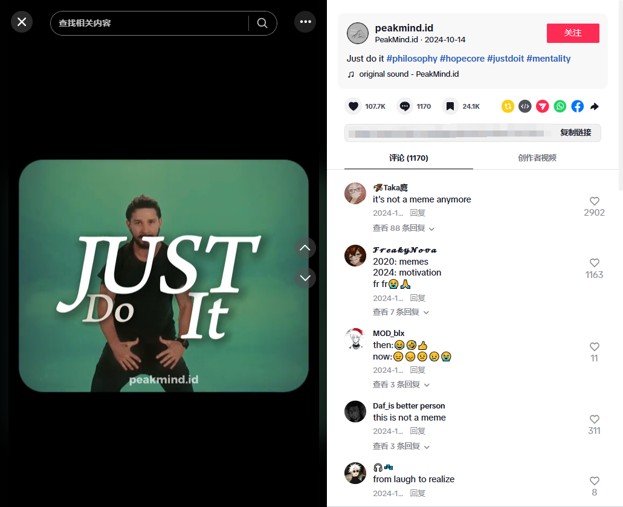This screenshot has width=623, height=507.
Task: Expand the 88 replies under Taka's comment
Action: pos(403,228)
